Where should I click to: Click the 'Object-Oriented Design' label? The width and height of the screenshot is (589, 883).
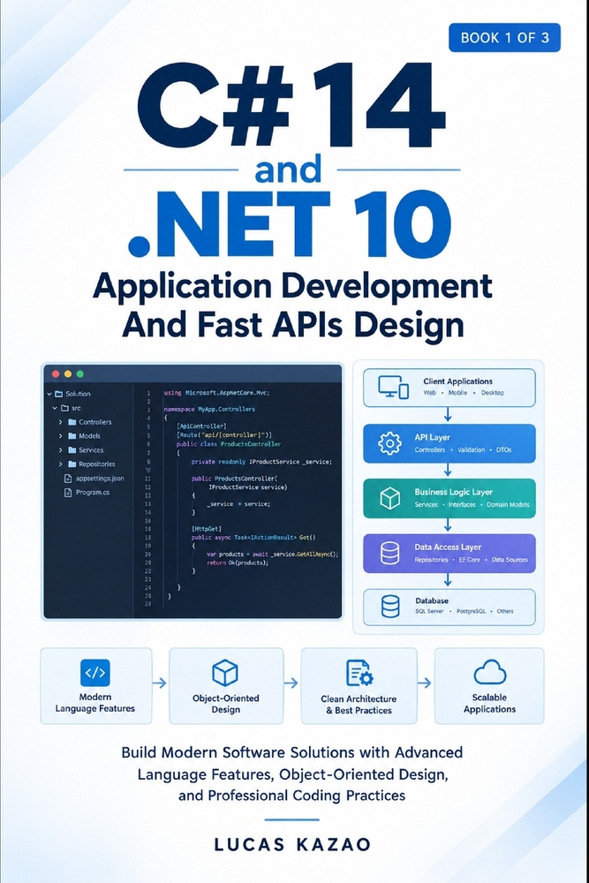pyautogui.click(x=226, y=704)
